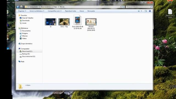
Task: Click Disco Local (C:) in the breadcrumb
Action: [46, 7]
